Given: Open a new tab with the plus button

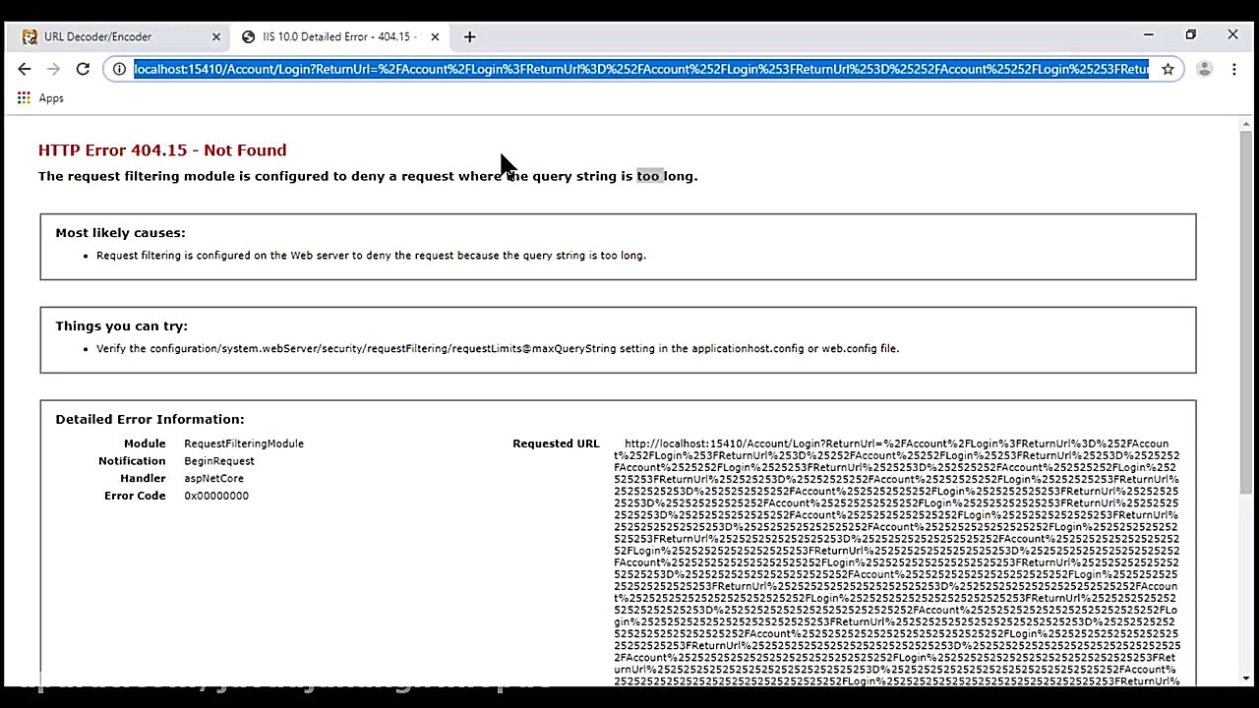Looking at the screenshot, I should pos(469,36).
